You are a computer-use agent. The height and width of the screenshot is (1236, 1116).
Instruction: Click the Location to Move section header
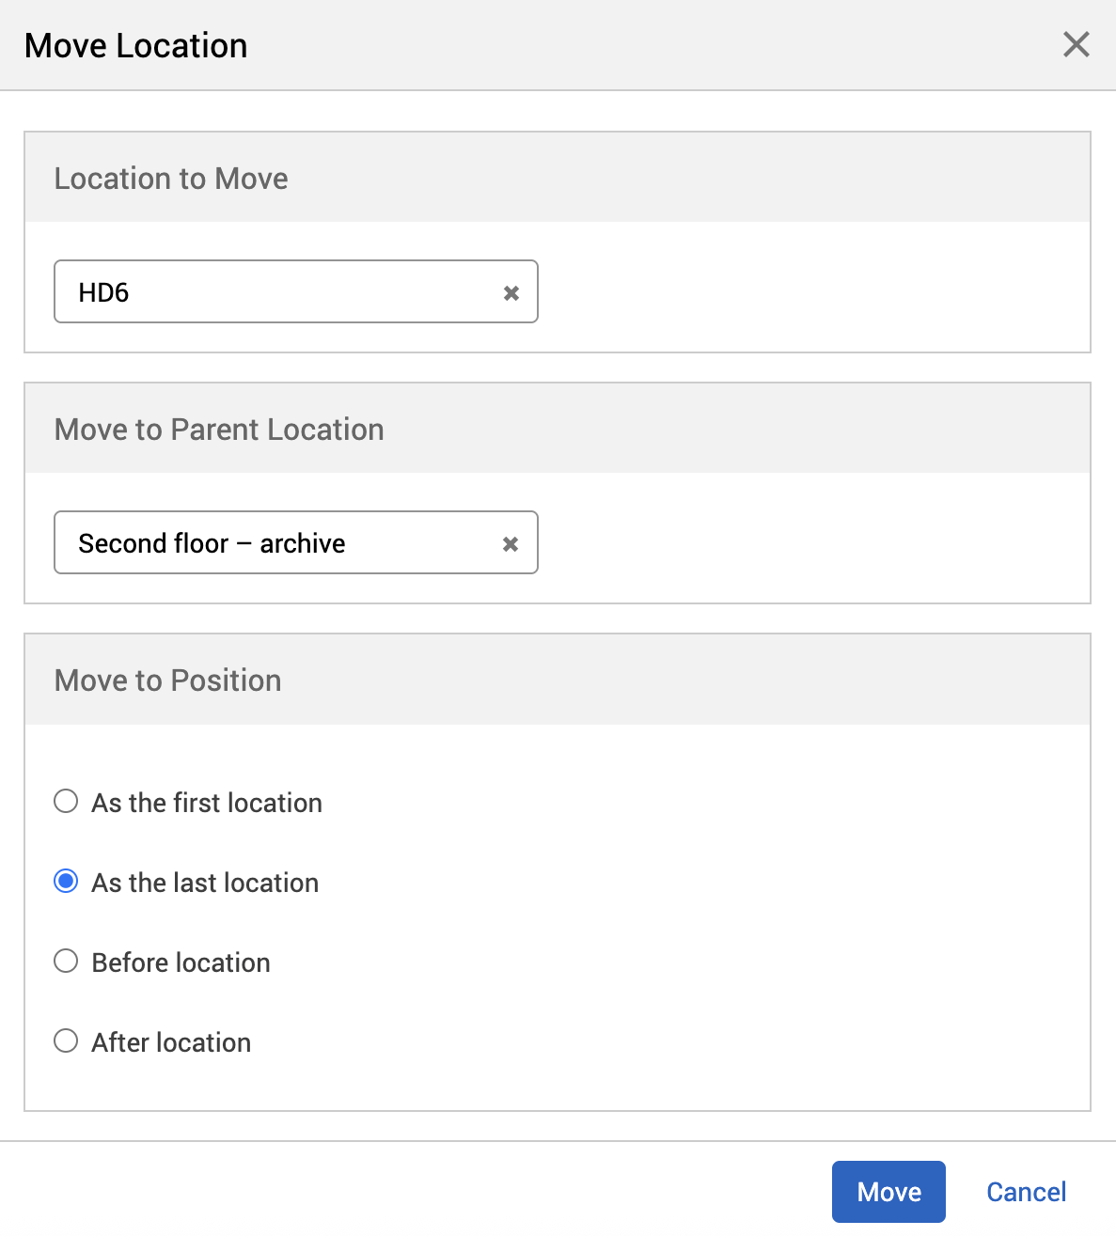pyautogui.click(x=171, y=178)
